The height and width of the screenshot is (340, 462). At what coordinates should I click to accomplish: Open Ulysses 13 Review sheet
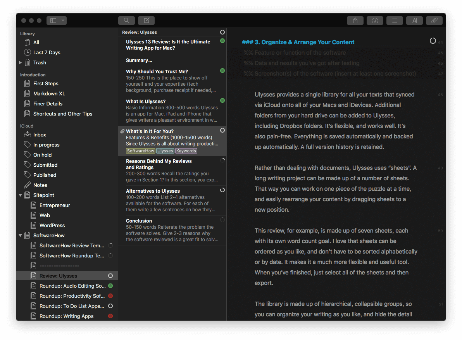pyautogui.click(x=172, y=51)
